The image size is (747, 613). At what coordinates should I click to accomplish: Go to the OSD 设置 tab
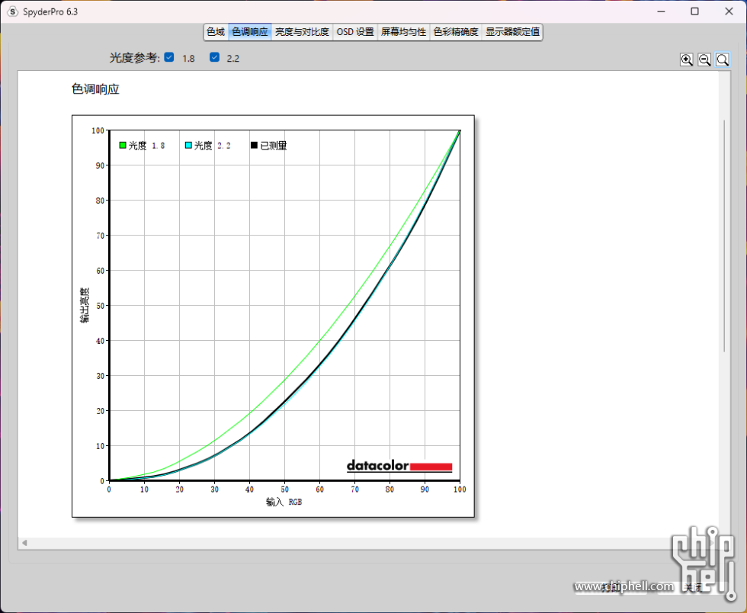(355, 32)
